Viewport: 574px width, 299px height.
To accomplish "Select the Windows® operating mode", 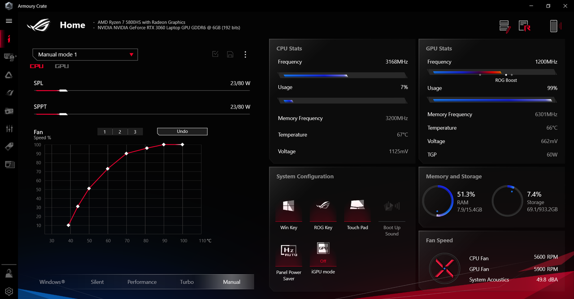I will (52, 282).
